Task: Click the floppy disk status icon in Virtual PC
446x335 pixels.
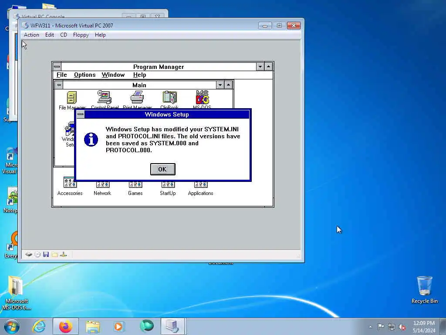Action: (46, 254)
